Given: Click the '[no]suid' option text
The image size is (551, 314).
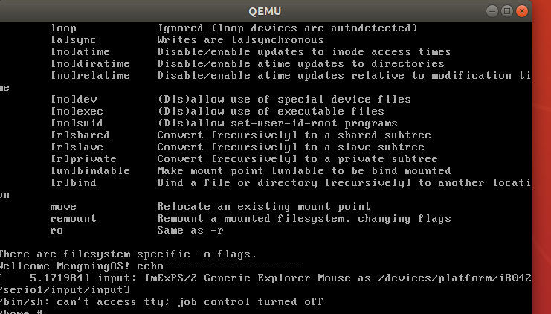Looking at the screenshot, I should tap(77, 123).
